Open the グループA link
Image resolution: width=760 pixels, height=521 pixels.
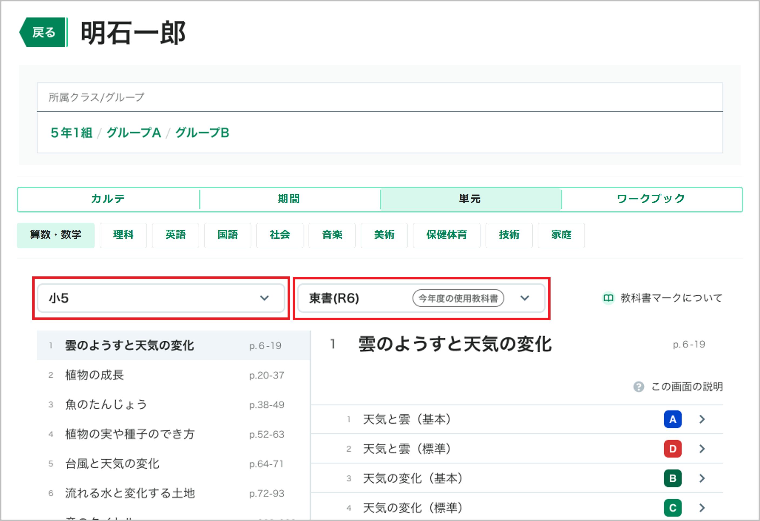[x=134, y=133]
